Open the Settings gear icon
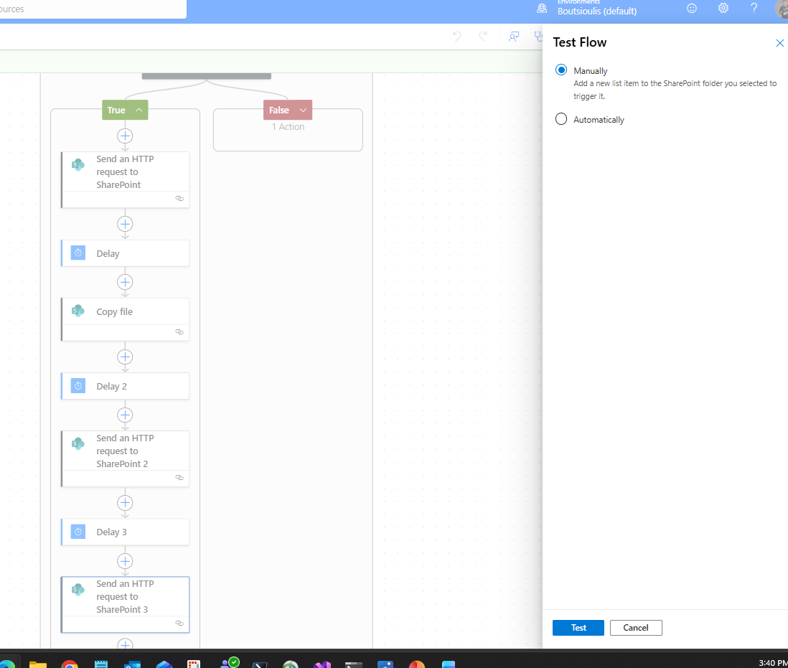The width and height of the screenshot is (788, 668). [723, 9]
